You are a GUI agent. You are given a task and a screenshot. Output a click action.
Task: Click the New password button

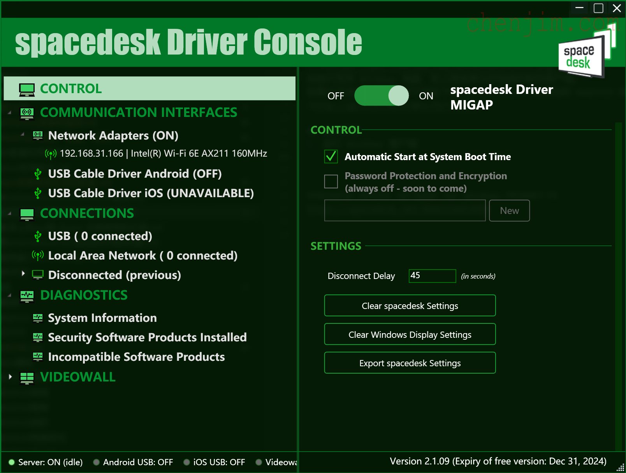click(x=509, y=211)
